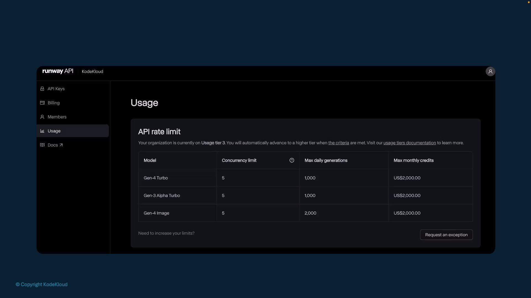Open the Concurrency limit help icon
531x298 pixels.
pos(292,160)
